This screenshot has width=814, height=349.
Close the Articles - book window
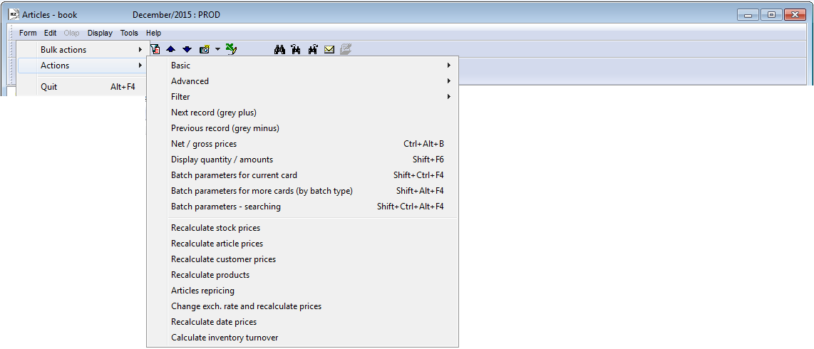(795, 15)
